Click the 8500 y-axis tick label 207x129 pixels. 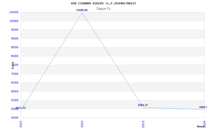click(x=15, y=47)
